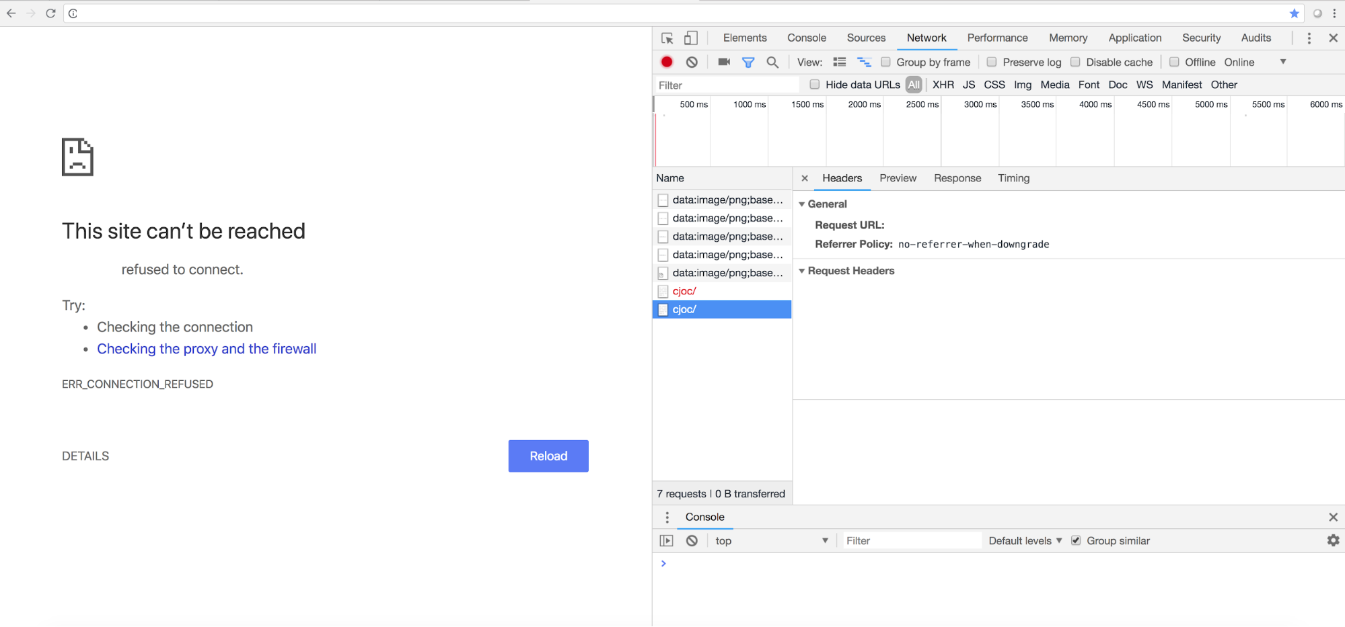1345x627 pixels.
Task: Filter requests by WS type
Action: (1144, 84)
